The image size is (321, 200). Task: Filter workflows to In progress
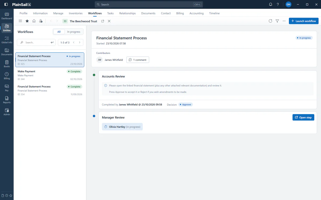pyautogui.click(x=74, y=32)
